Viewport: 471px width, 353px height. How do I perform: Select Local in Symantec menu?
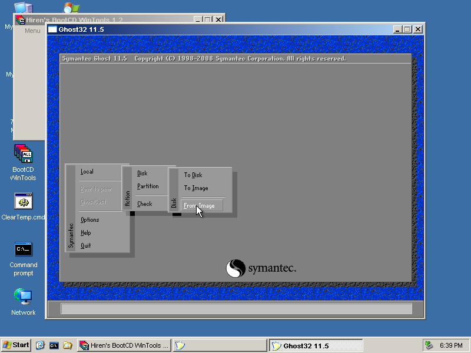(x=87, y=172)
